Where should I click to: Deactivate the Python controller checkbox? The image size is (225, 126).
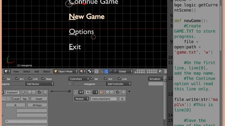(x=118, y=92)
